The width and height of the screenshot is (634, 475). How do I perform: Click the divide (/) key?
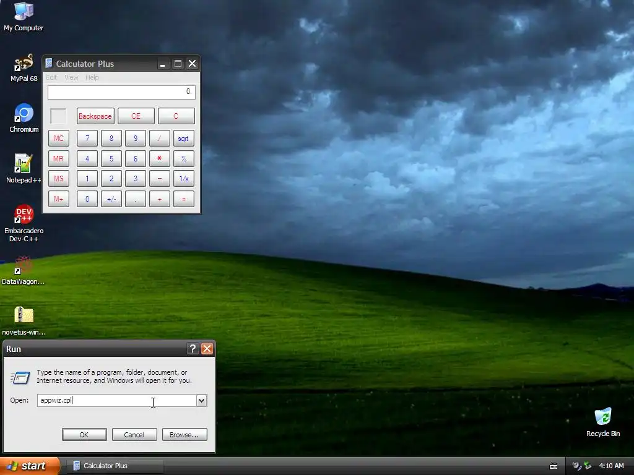click(x=159, y=138)
